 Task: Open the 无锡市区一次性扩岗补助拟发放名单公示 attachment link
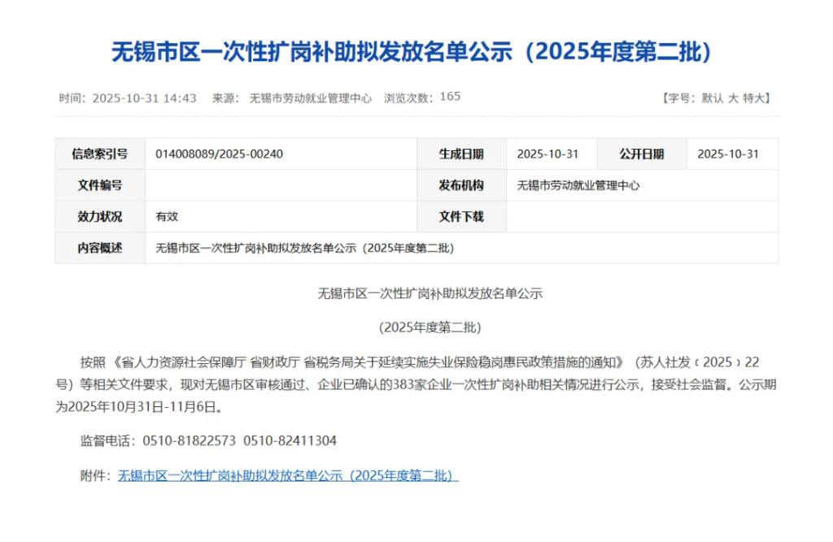click(x=288, y=476)
